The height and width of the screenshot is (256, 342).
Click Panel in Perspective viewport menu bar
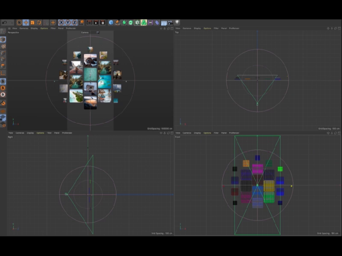(x=61, y=28)
